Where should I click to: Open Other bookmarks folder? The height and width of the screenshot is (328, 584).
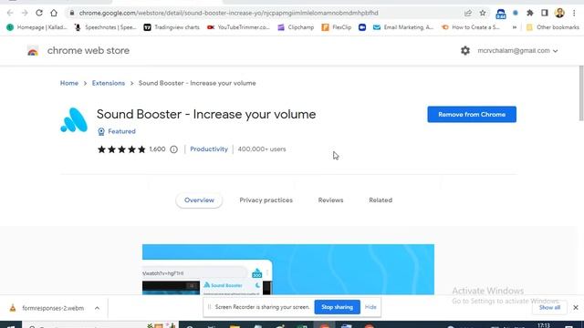coord(553,27)
